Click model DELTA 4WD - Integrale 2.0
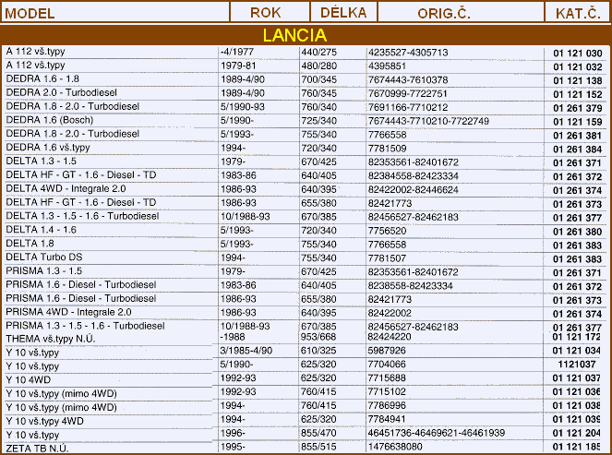 66,188
